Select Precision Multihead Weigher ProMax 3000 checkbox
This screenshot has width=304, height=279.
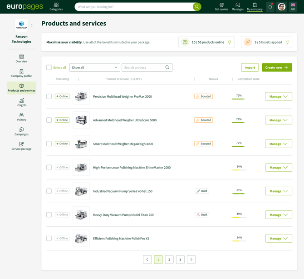[x=49, y=96]
